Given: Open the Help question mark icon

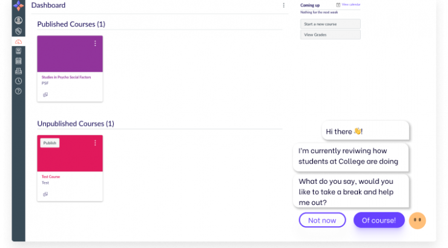Looking at the screenshot, I should [x=18, y=91].
